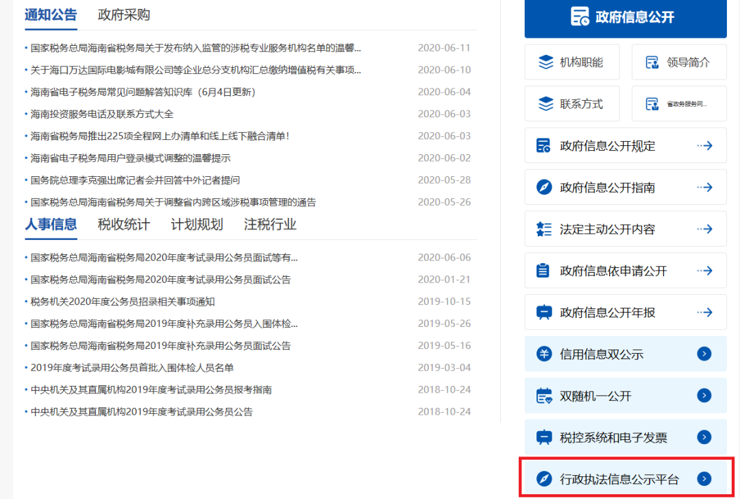The image size is (740, 499).
Task: Open the 计划规划 tab
Action: 197,224
